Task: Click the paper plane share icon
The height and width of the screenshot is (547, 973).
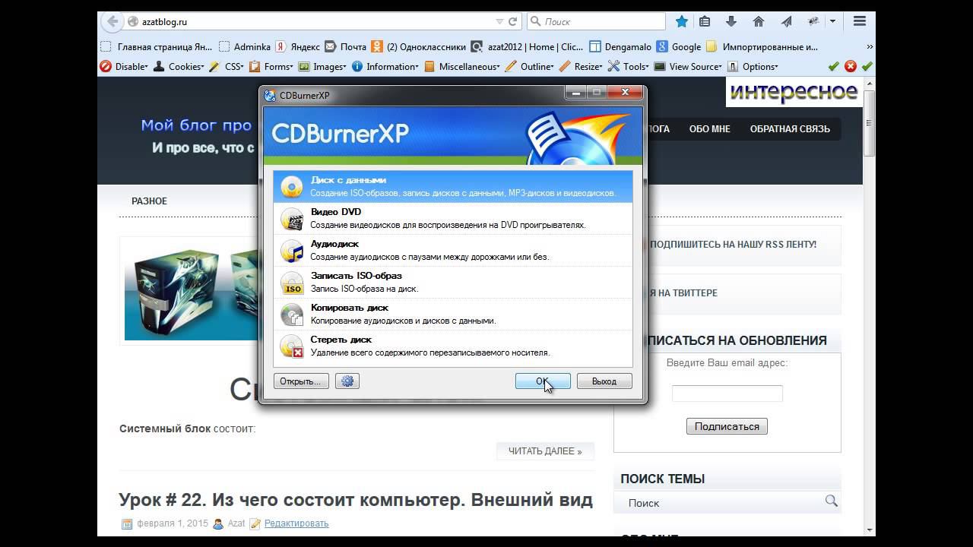Action: click(786, 21)
